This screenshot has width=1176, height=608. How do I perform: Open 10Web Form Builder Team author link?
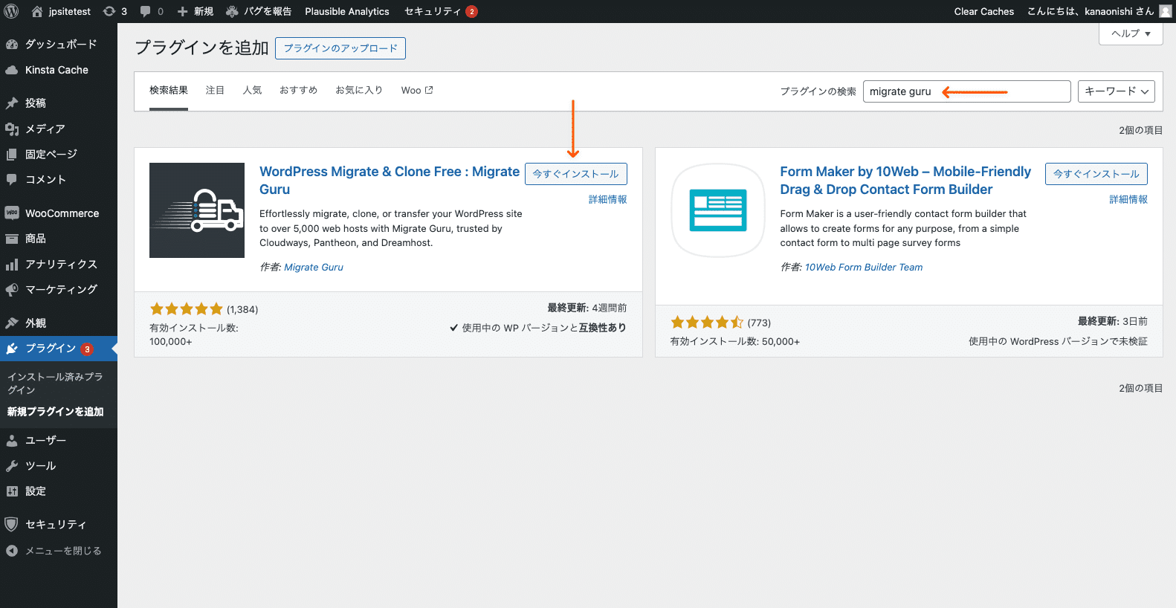(864, 268)
